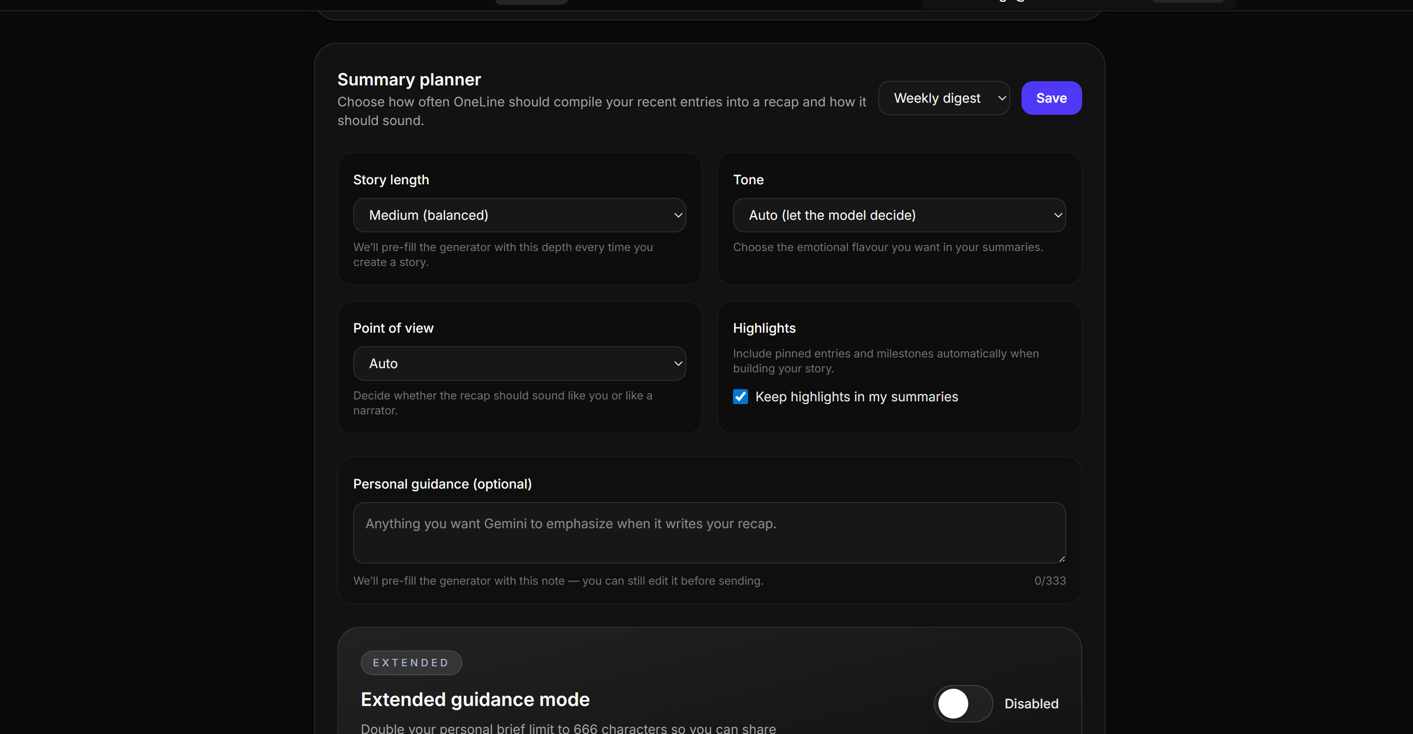Viewport: 1413px width, 734px height.
Task: Click the Point of view label
Action: (393, 328)
